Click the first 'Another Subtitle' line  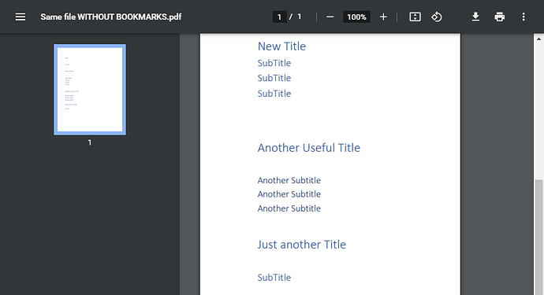pyautogui.click(x=289, y=180)
